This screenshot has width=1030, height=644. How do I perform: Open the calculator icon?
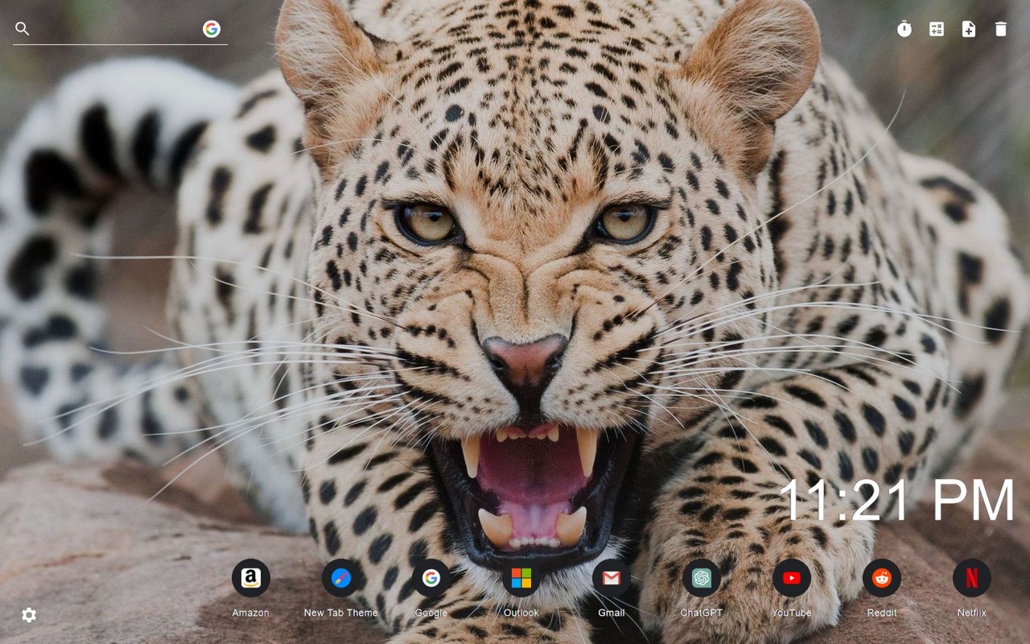tap(937, 29)
